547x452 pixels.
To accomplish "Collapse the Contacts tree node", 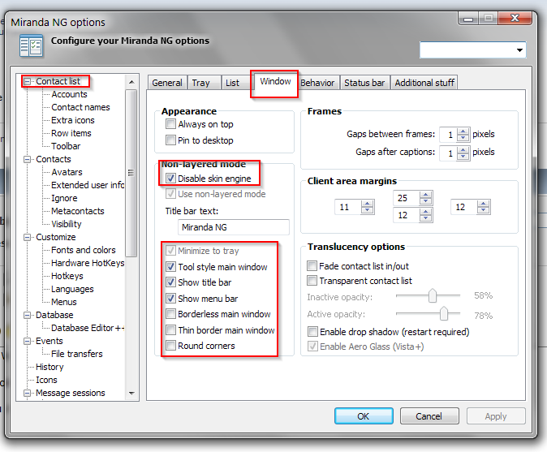I will [27, 159].
